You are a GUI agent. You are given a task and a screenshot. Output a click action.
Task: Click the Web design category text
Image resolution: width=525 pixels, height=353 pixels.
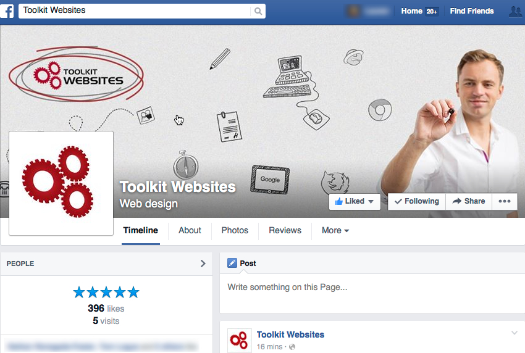pos(149,204)
